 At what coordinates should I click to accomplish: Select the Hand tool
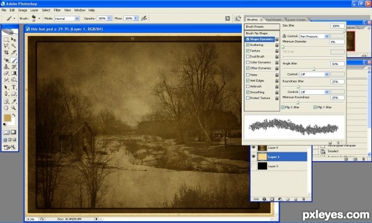[6, 108]
